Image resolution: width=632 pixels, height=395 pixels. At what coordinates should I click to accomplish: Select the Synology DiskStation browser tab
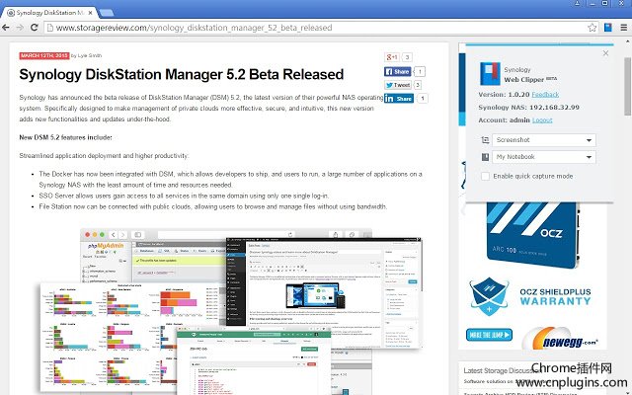click(x=50, y=13)
